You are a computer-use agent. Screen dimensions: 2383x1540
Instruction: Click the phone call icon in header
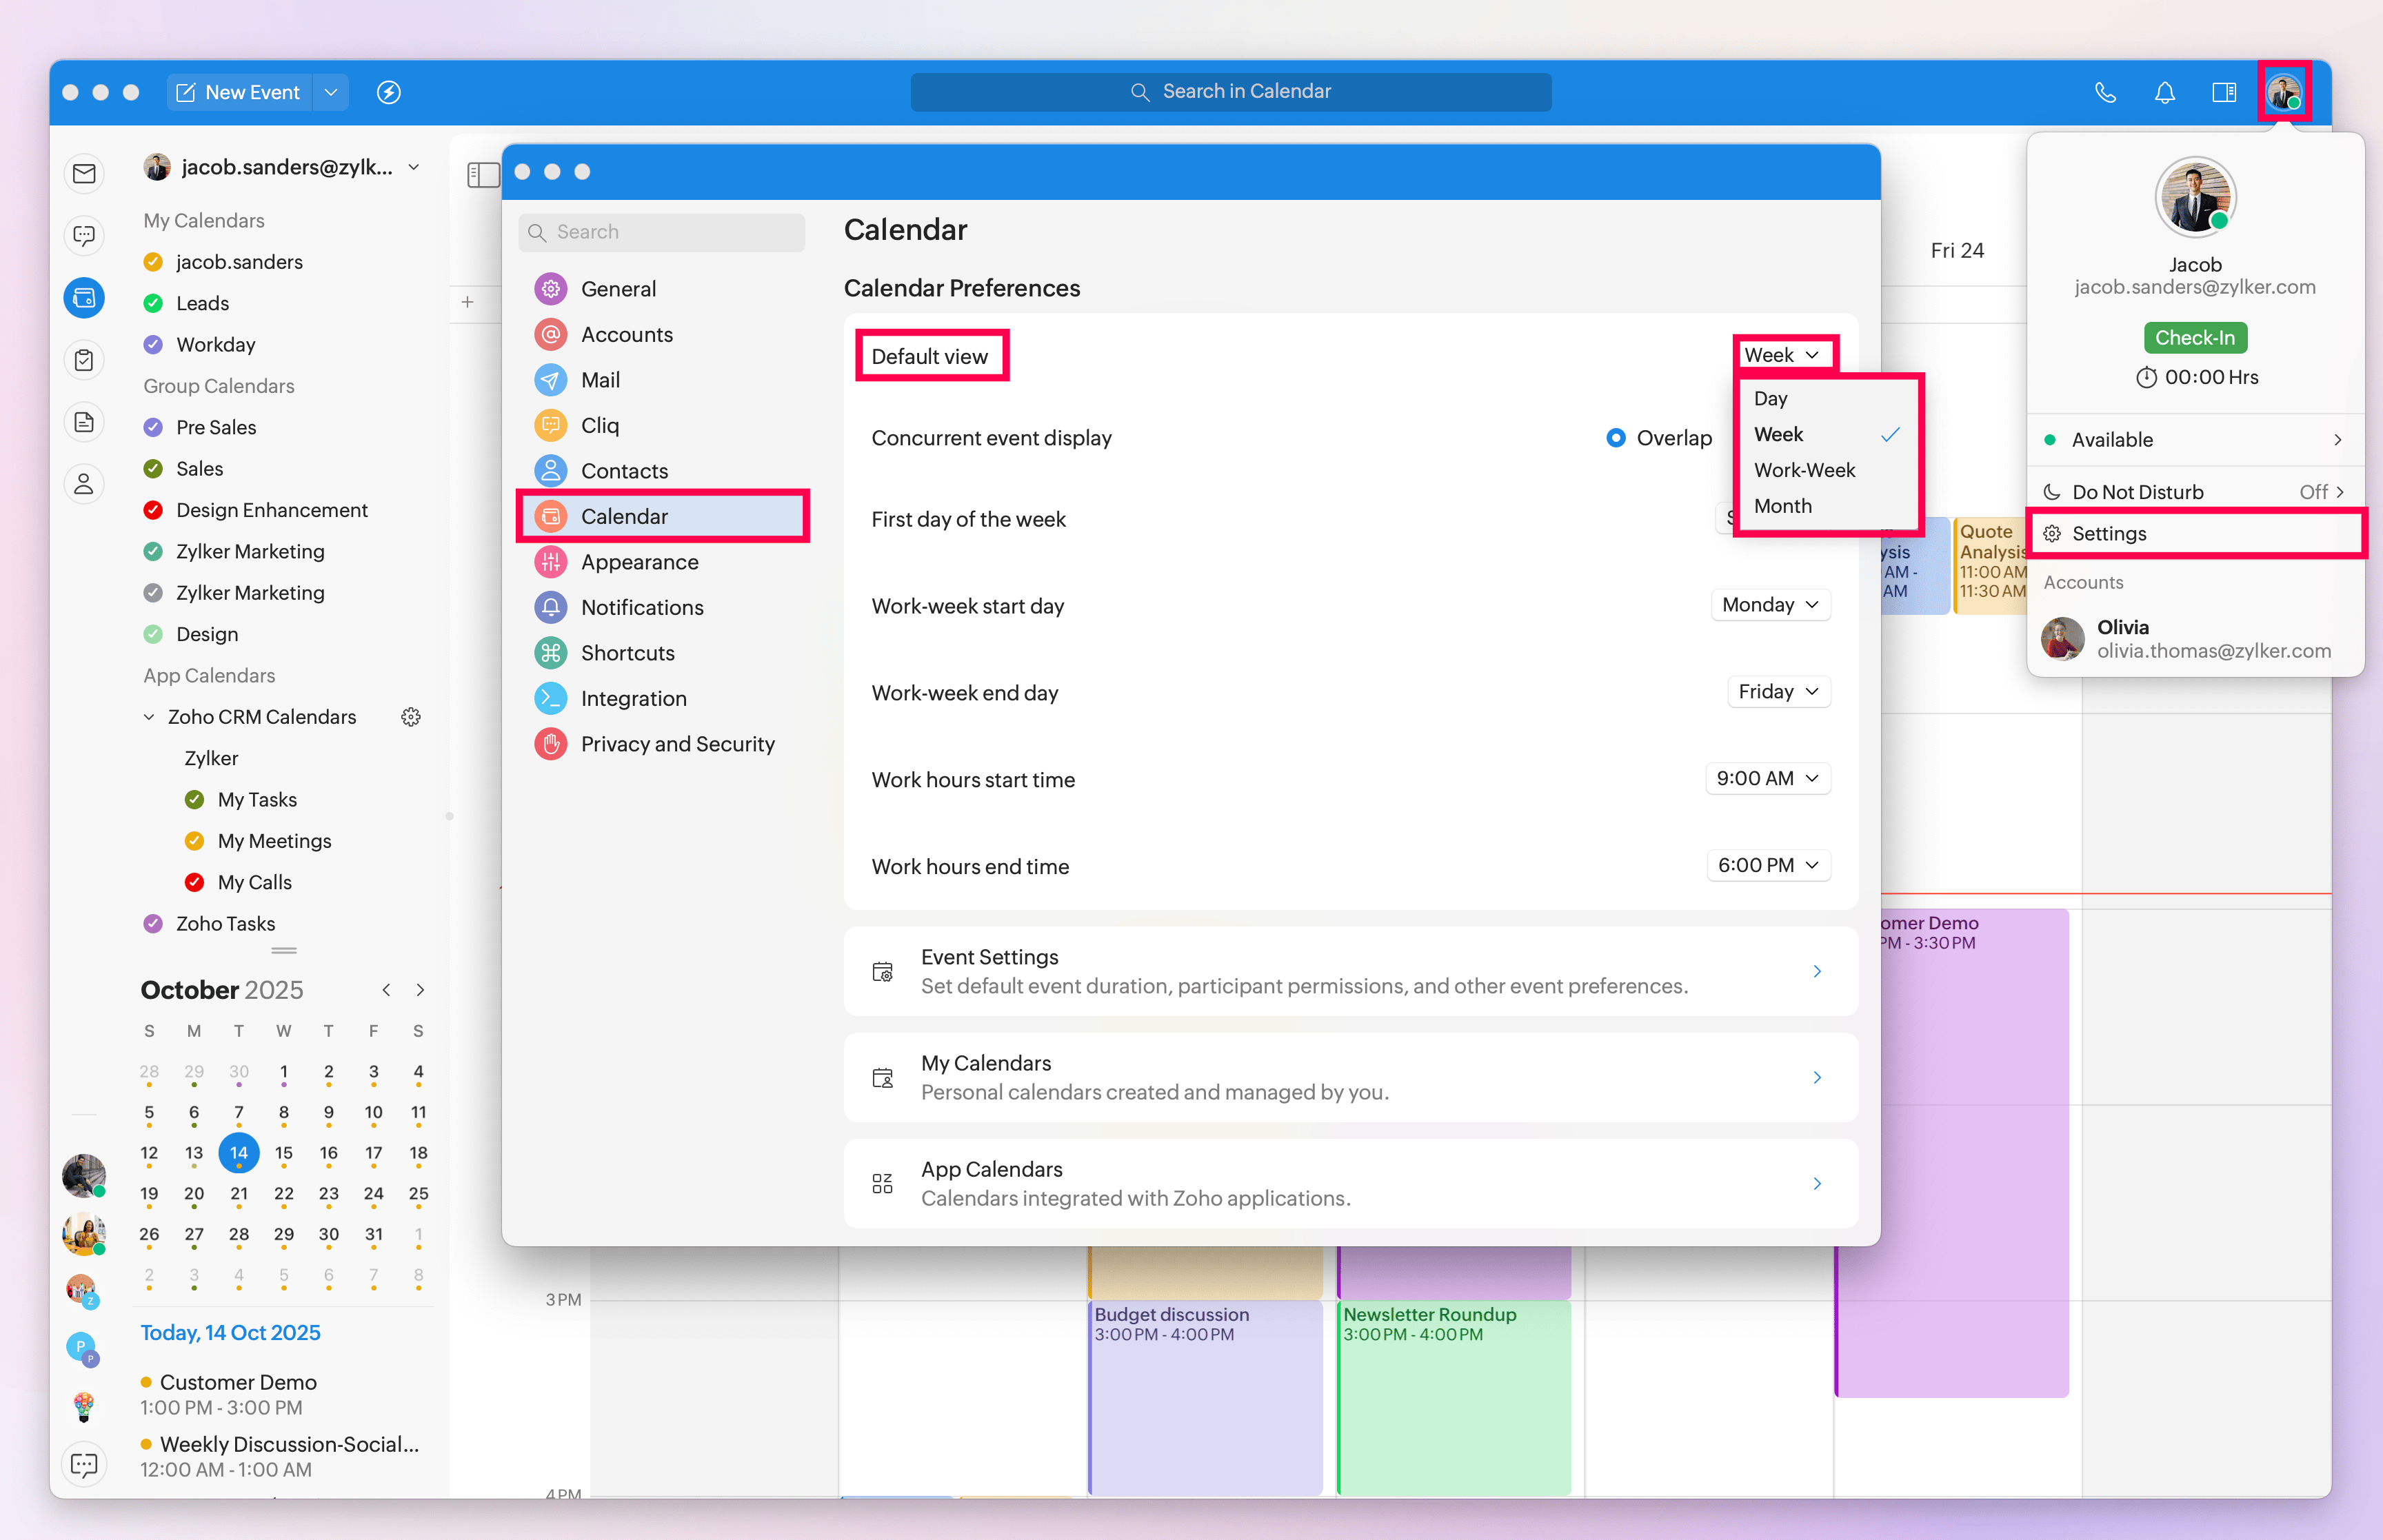coord(2105,92)
